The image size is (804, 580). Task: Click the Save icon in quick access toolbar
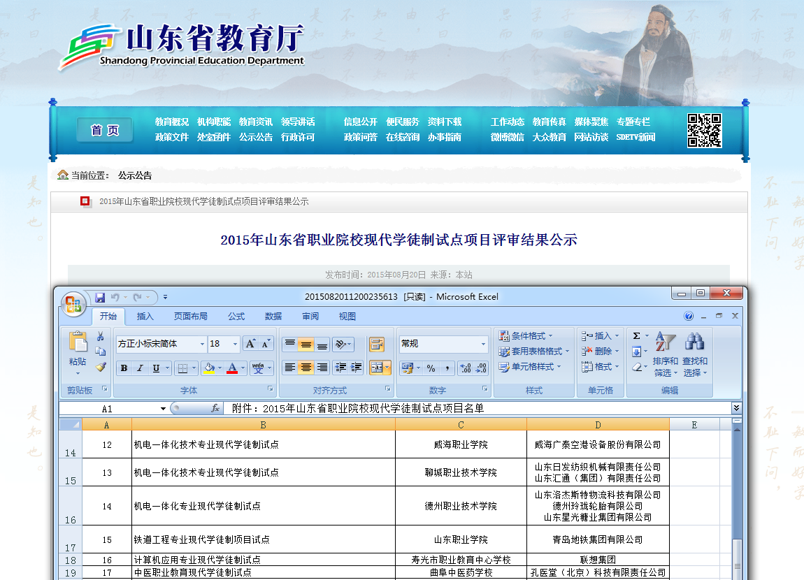coord(100,297)
